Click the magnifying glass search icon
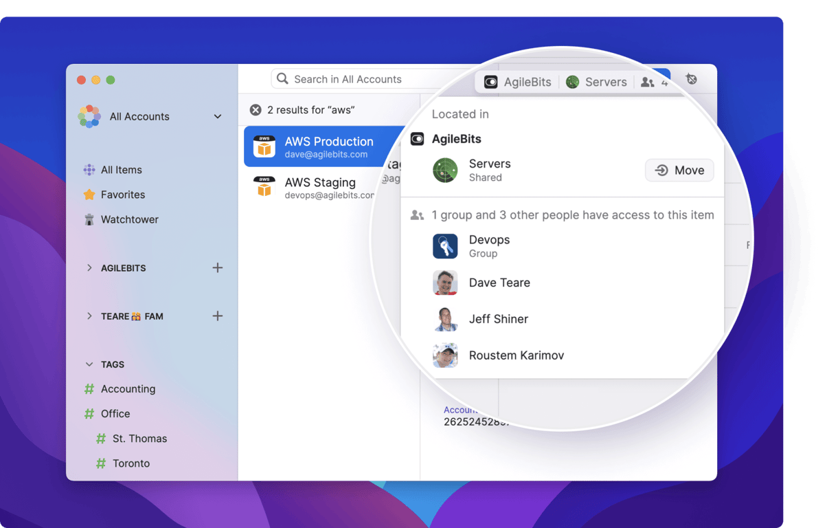The image size is (827, 528). (x=282, y=79)
